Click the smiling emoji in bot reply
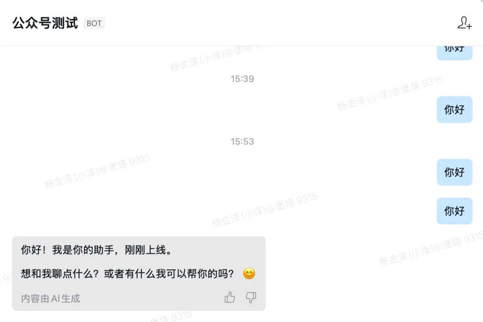483x322 pixels. (x=249, y=273)
